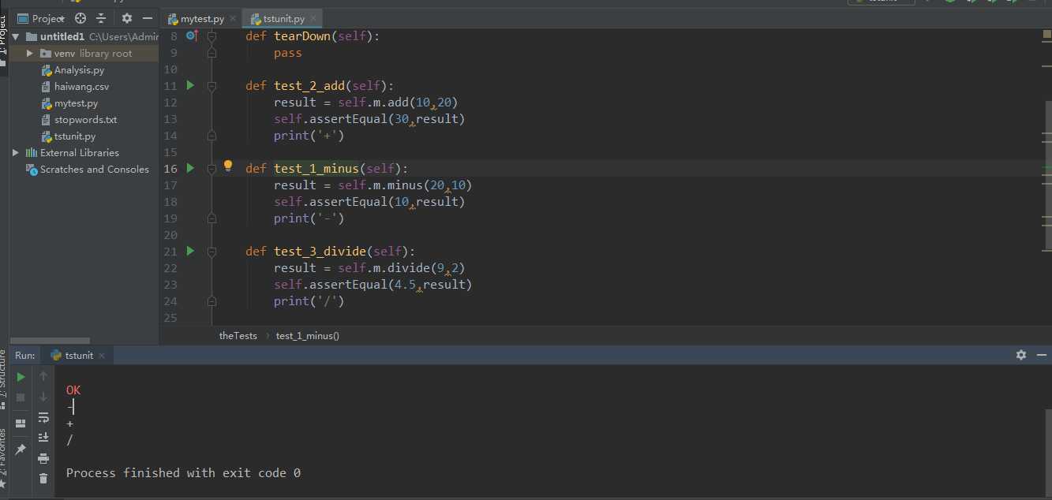Open the Favorites side tool tab
This screenshot has height=500, width=1052.
(x=4, y=459)
